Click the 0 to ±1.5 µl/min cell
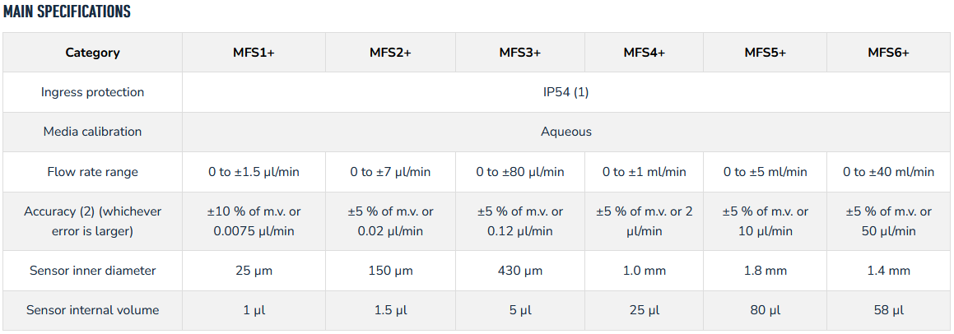This screenshot has width=954, height=334. click(254, 172)
